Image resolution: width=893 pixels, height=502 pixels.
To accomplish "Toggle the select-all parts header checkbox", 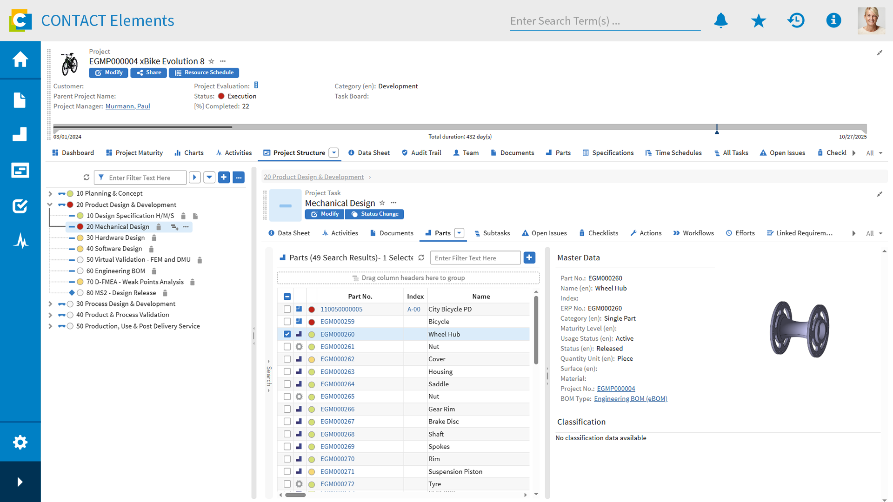I will tap(287, 297).
